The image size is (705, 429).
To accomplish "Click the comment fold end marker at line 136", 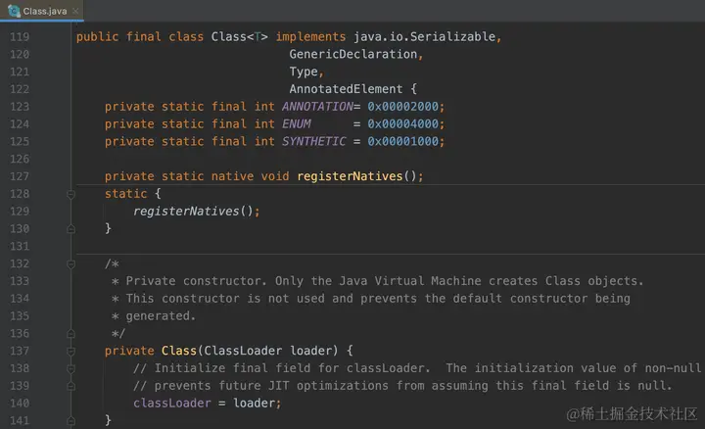I will coord(70,334).
